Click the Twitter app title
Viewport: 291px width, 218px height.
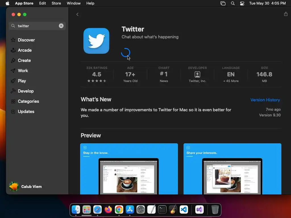[x=133, y=29]
